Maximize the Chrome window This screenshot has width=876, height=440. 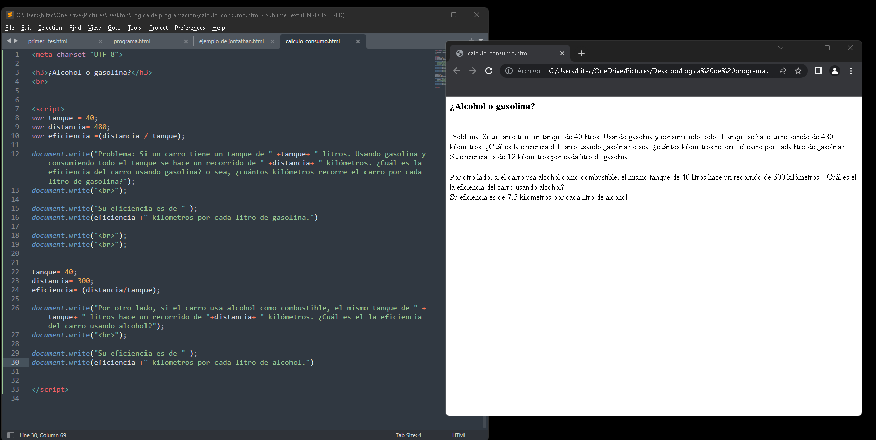tap(827, 48)
